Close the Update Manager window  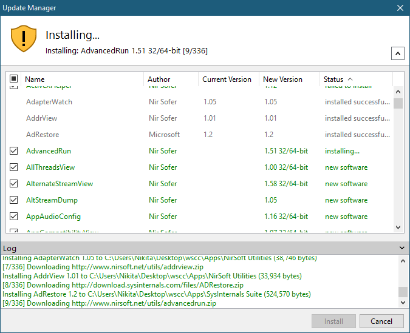tap(400, 8)
